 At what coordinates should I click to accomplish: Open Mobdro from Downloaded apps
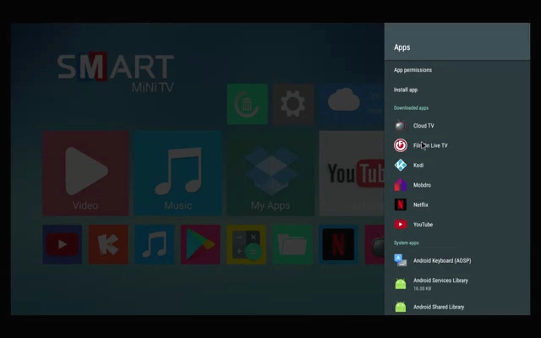pos(421,185)
